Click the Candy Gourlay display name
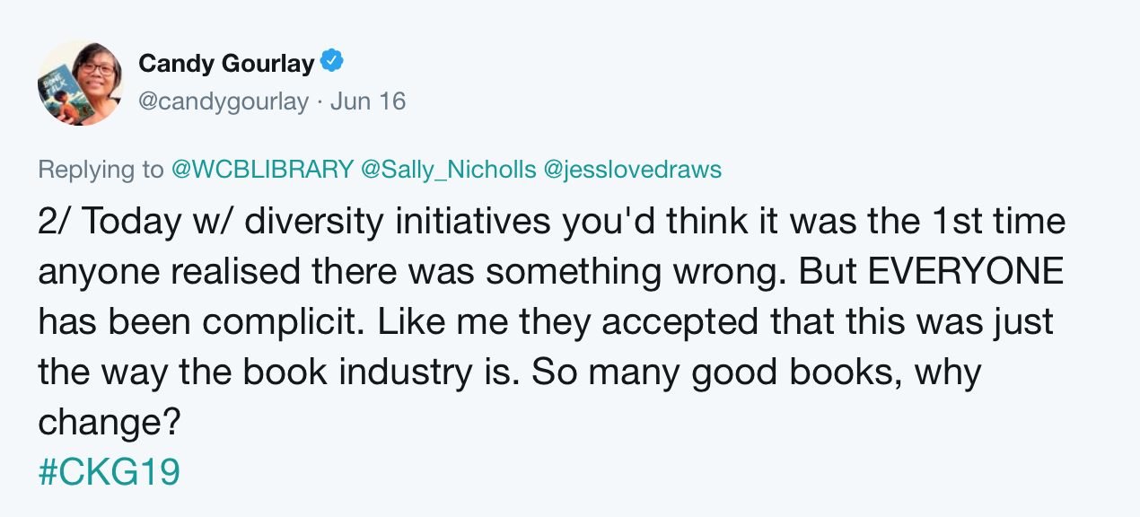This screenshot has width=1140, height=517. point(226,64)
